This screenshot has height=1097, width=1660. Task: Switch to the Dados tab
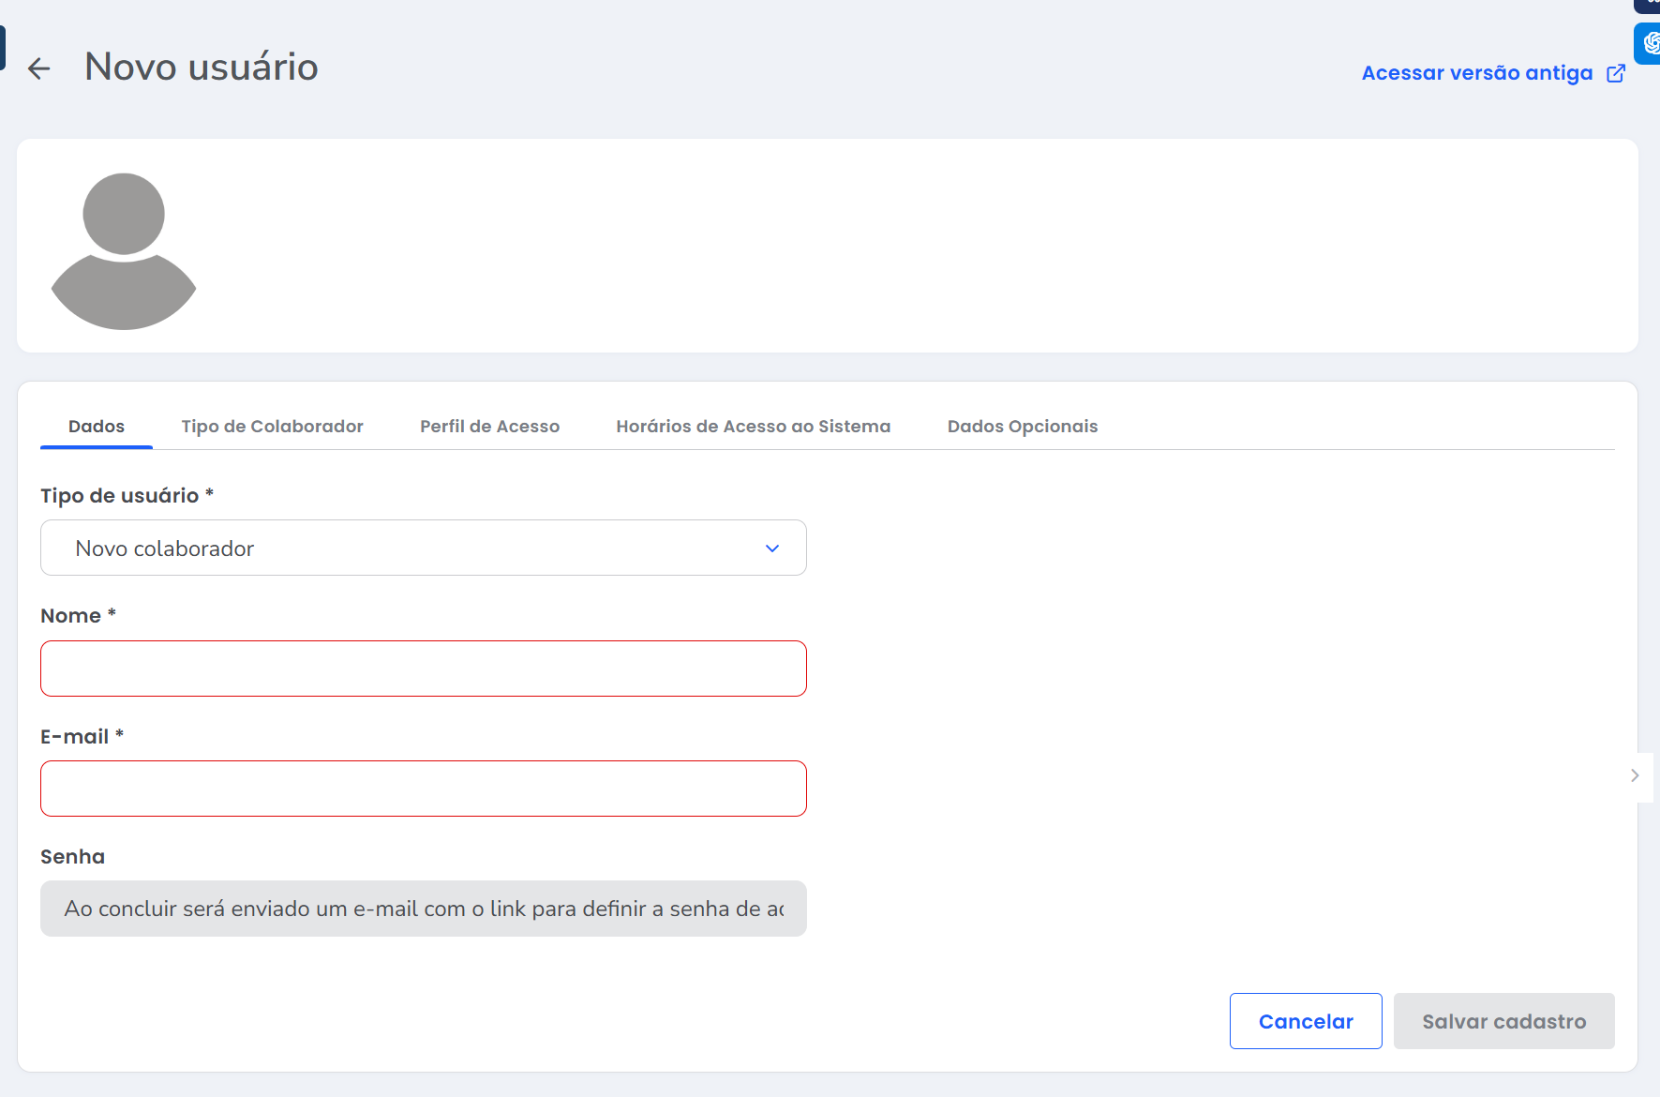click(97, 427)
